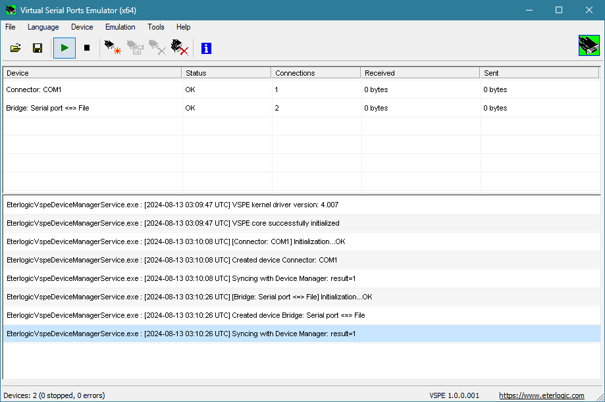This screenshot has height=402, width=605.
Task: Click the grayed-out Delete device icon
Action: [x=157, y=48]
